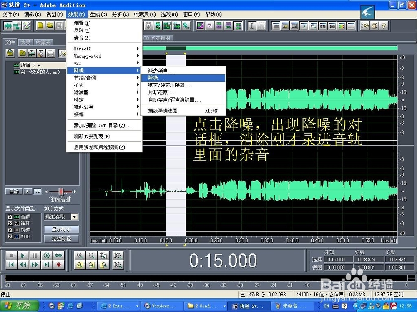
Task: Click the red Record button
Action: coord(59,265)
